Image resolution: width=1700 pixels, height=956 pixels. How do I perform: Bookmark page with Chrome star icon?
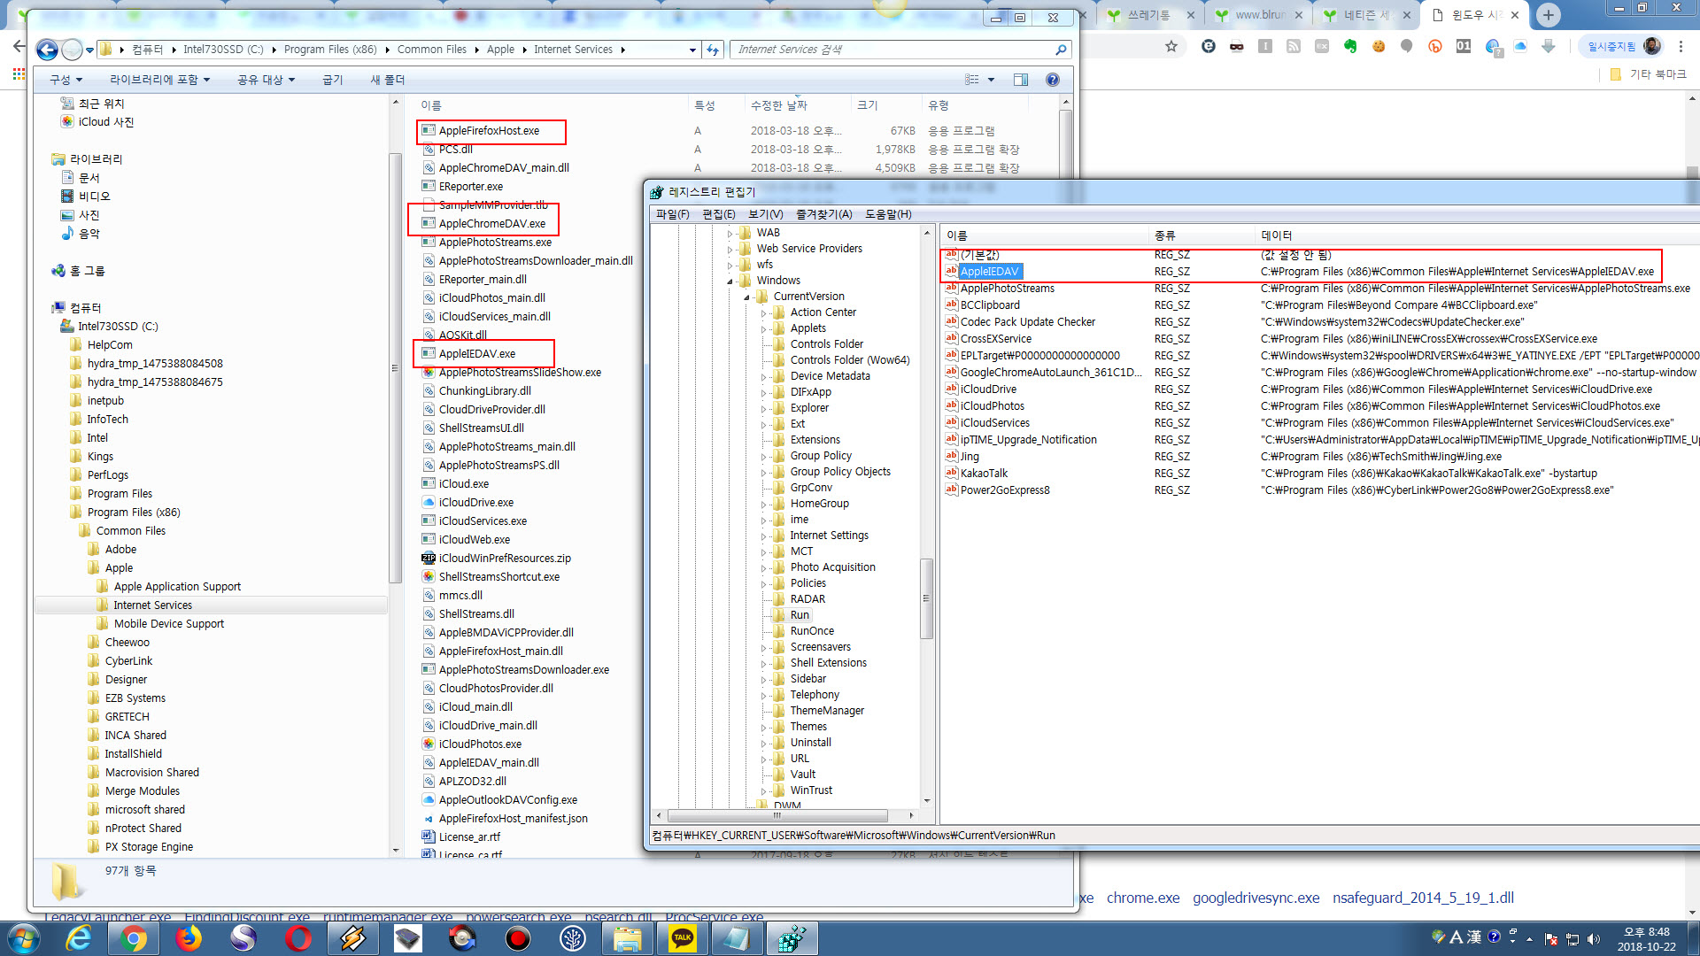1171,46
